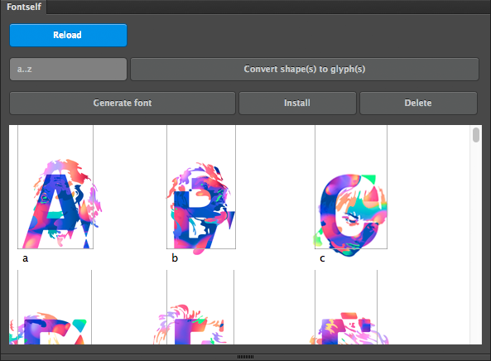Image resolution: width=491 pixels, height=361 pixels.
Task: Click the panel resize grip at bottom edge
Action: point(245,357)
